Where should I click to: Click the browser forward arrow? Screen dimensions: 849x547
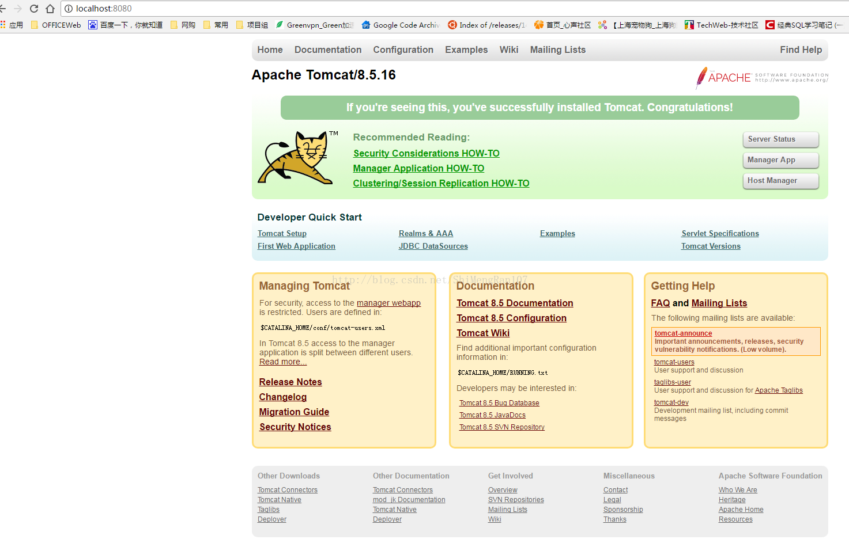(x=18, y=9)
